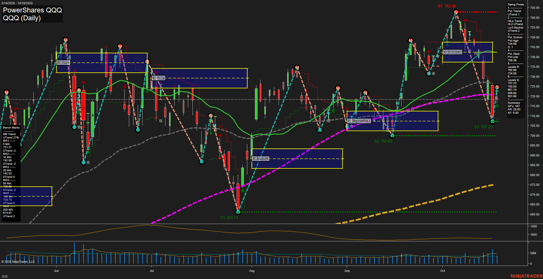543x279 pixels.
Task: Click the 674.91 value under 200 MA
Action: (7, 213)
